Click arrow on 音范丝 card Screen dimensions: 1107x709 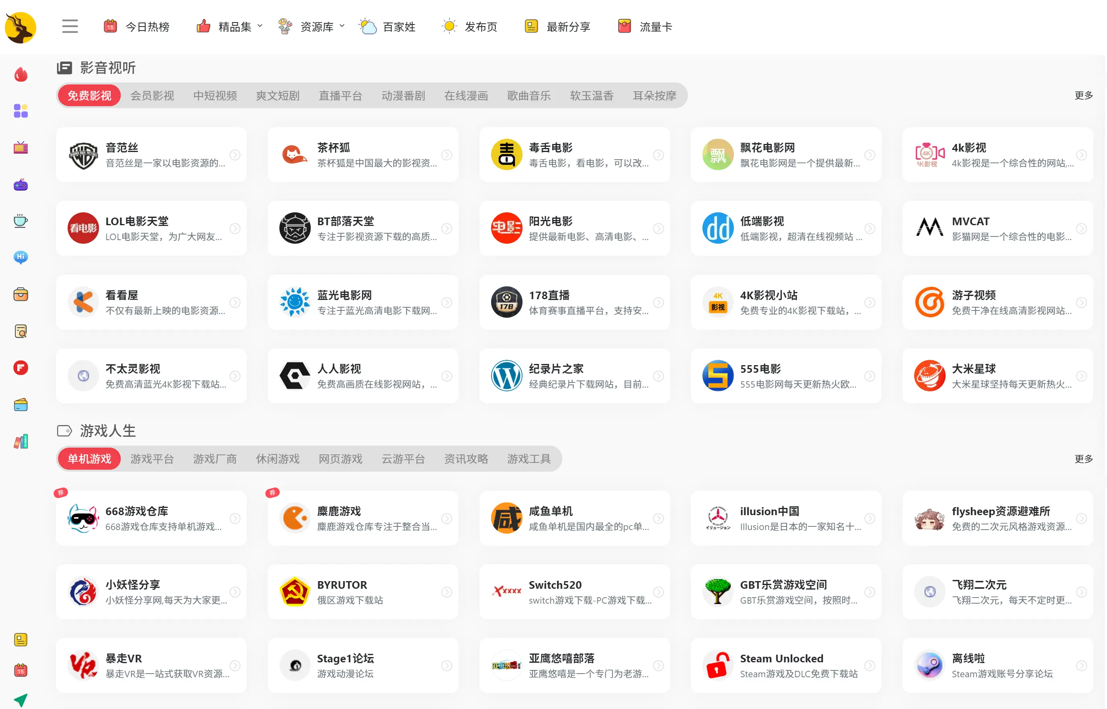(235, 155)
